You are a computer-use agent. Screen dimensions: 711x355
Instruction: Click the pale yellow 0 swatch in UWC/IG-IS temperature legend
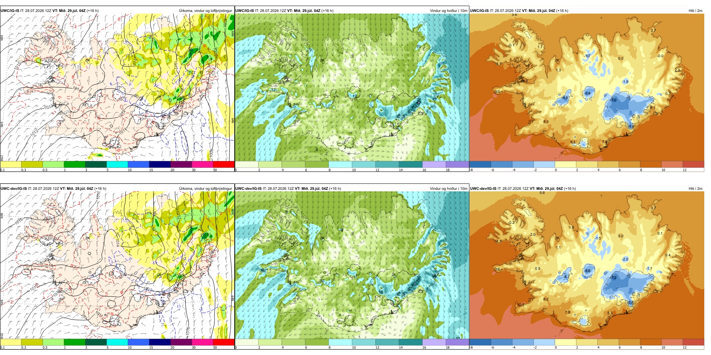click(565, 164)
